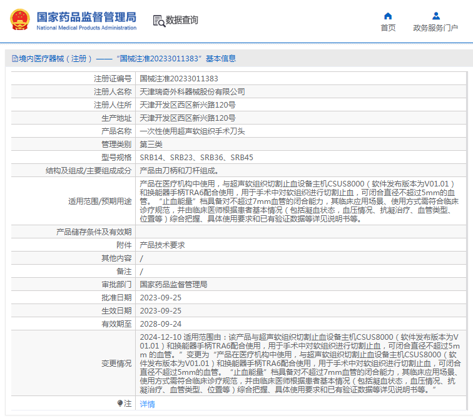473x418 pixels.
Task: Click the 结构及组成/主要组成成分 label
Action: coord(89,171)
